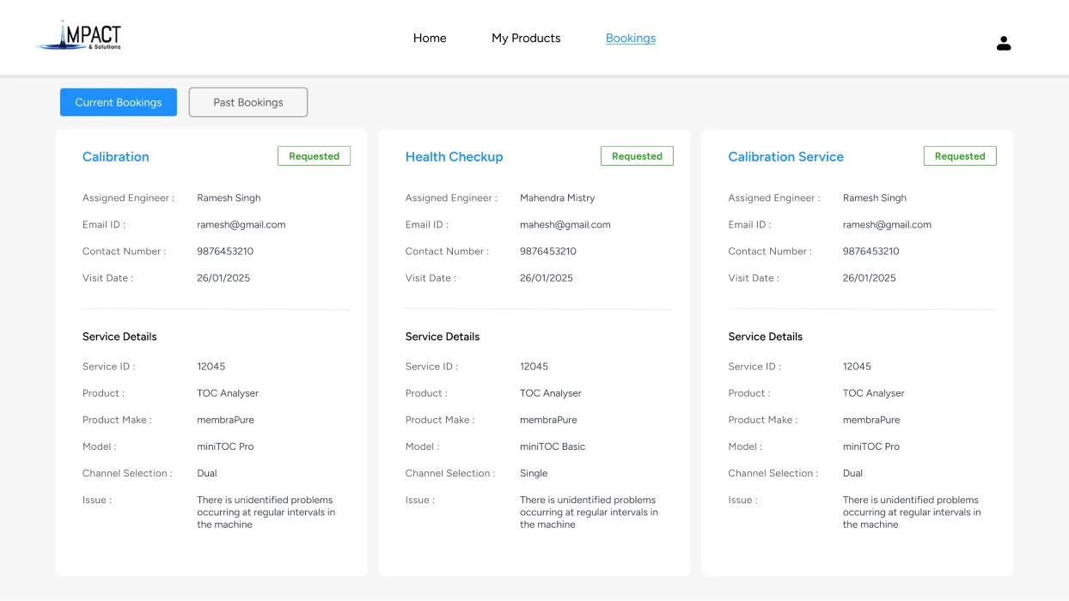Click the Assigned Engineer label in the Calibration card
Screen dimensions: 1069x601
pos(128,197)
